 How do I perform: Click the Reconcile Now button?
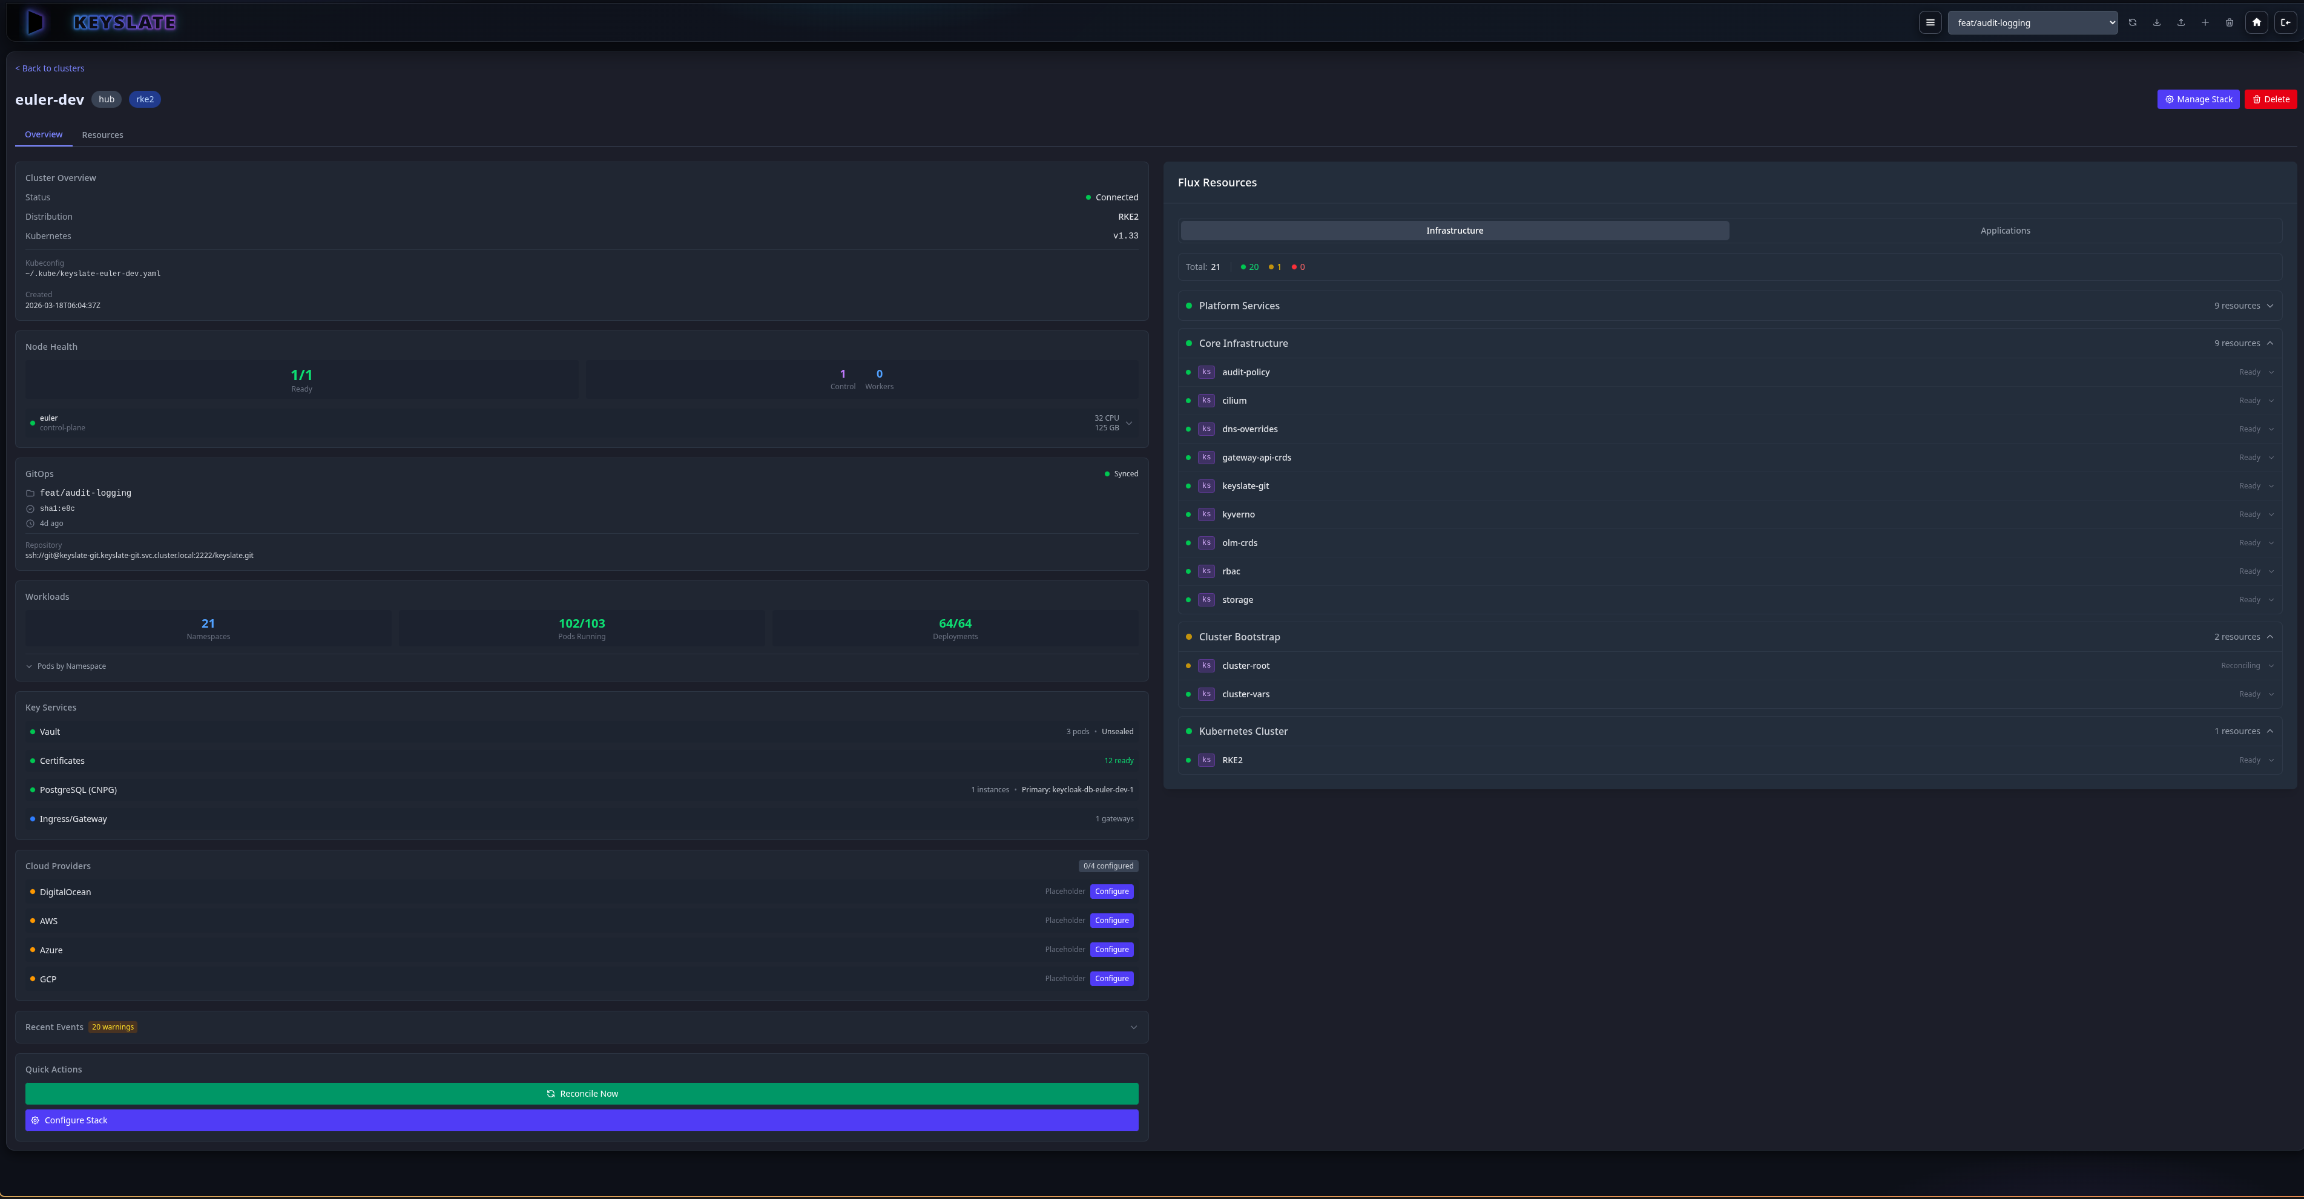point(581,1094)
